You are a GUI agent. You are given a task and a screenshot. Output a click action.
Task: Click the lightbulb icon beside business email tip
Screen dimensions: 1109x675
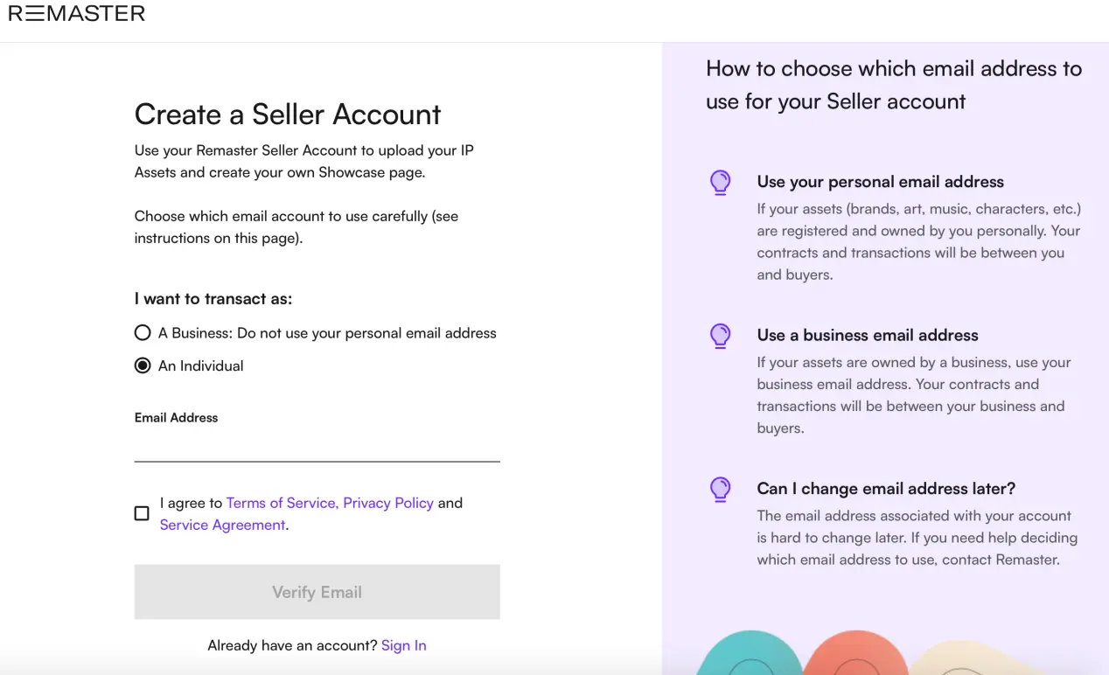coord(720,336)
